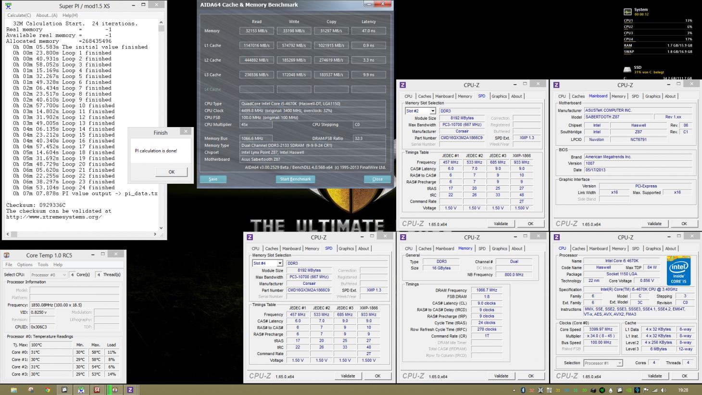Click CPU-Z logo icon in Mainboard window title
The width and height of the screenshot is (702, 395).
tap(556, 85)
